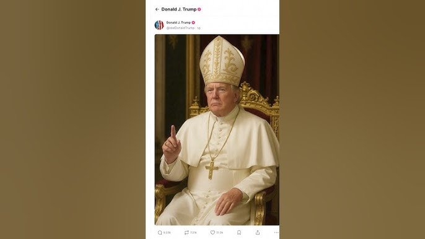
Task: Expand the attached post image
Action: point(217,129)
